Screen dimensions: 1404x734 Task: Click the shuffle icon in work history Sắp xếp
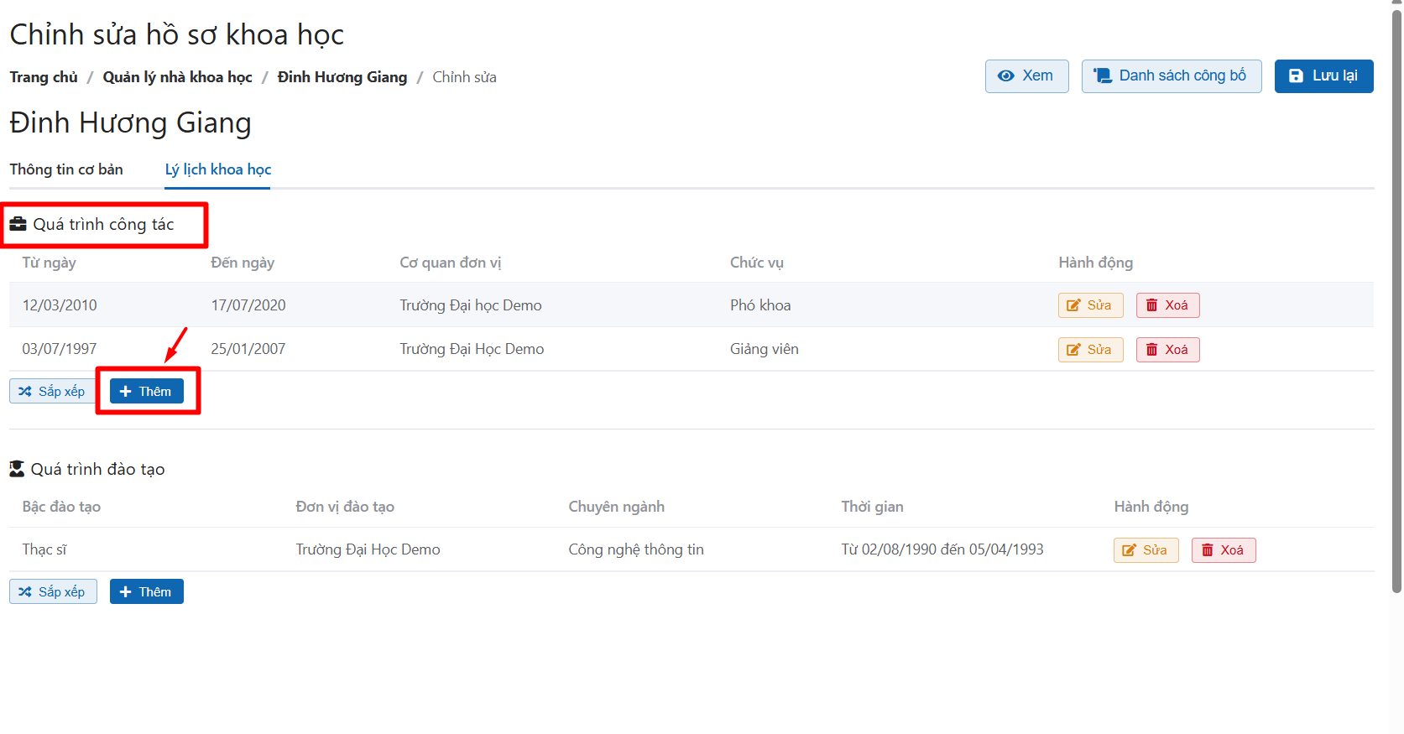25,392
